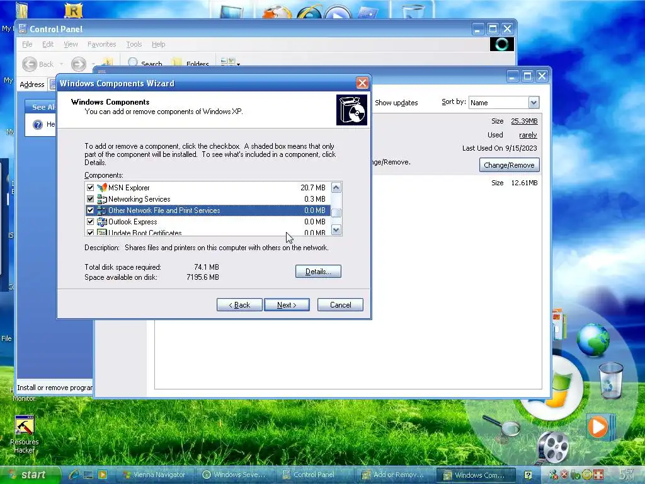Uncheck Other Network File and Print Services
Screen dimensions: 645x484
click(91, 210)
